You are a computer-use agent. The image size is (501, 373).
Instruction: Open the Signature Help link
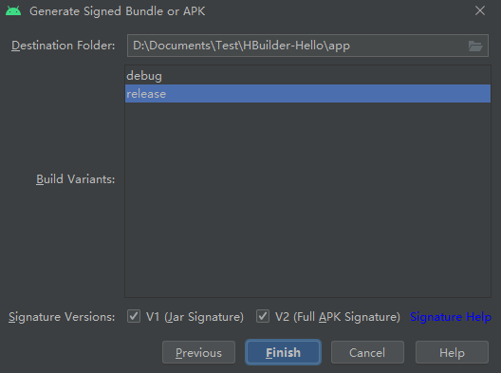(451, 317)
